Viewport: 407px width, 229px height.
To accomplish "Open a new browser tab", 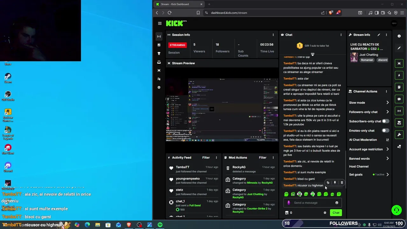I will point(209,4).
